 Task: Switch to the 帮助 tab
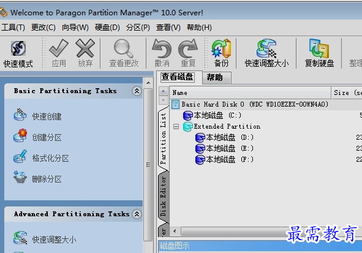[217, 78]
